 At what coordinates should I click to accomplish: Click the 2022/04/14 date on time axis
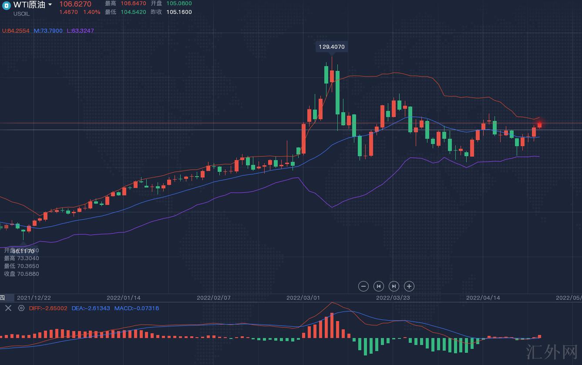click(x=483, y=298)
